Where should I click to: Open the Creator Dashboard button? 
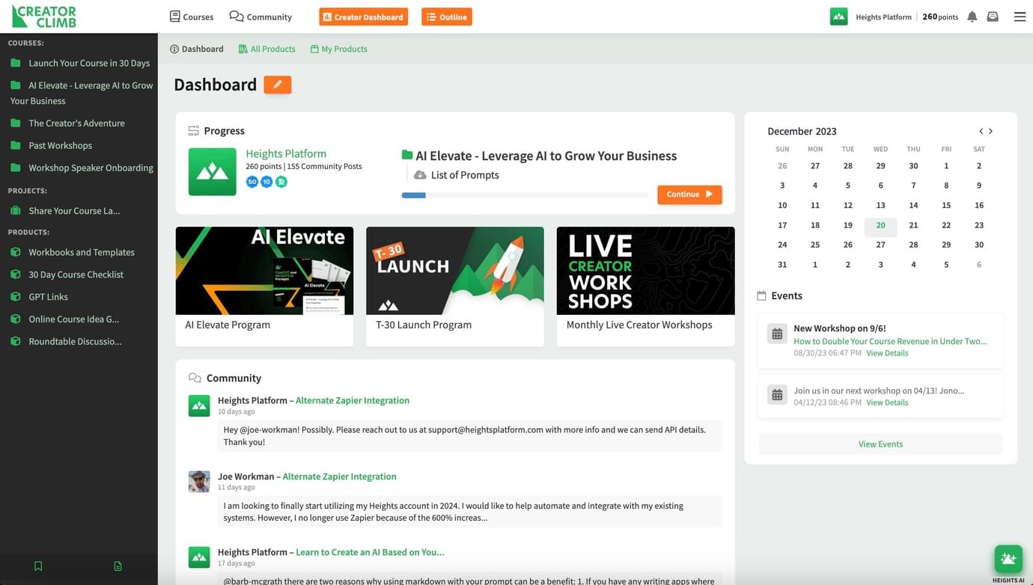point(363,16)
